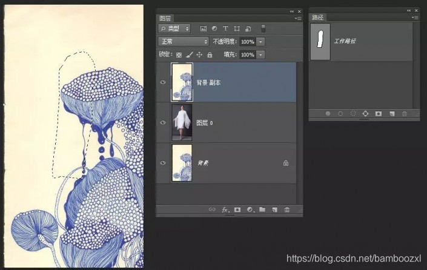Lock transparent pixels icon
This screenshot has height=270, width=427.
pyautogui.click(x=179, y=54)
